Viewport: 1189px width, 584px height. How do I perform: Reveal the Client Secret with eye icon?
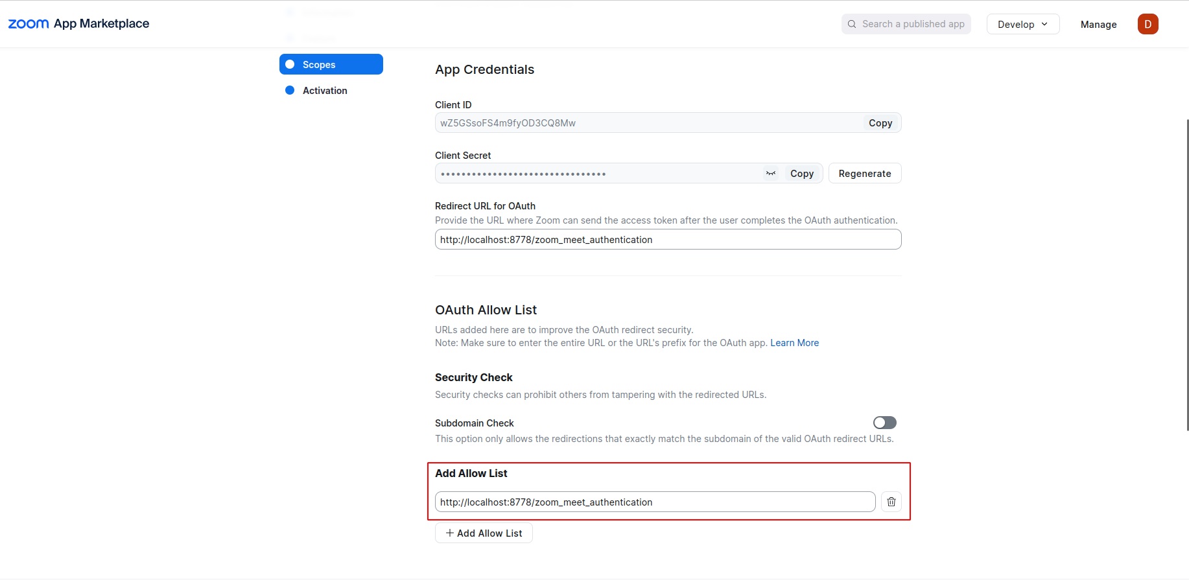click(771, 174)
